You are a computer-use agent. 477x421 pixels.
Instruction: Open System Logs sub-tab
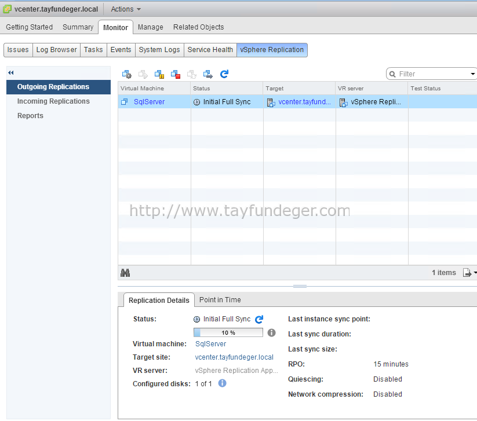coord(159,50)
